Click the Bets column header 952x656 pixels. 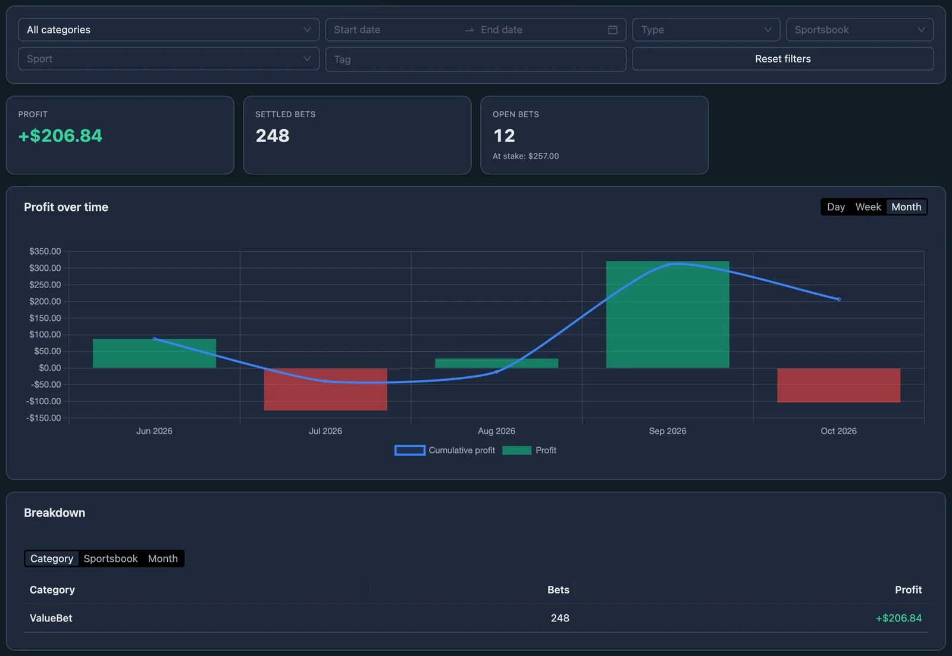(558, 590)
